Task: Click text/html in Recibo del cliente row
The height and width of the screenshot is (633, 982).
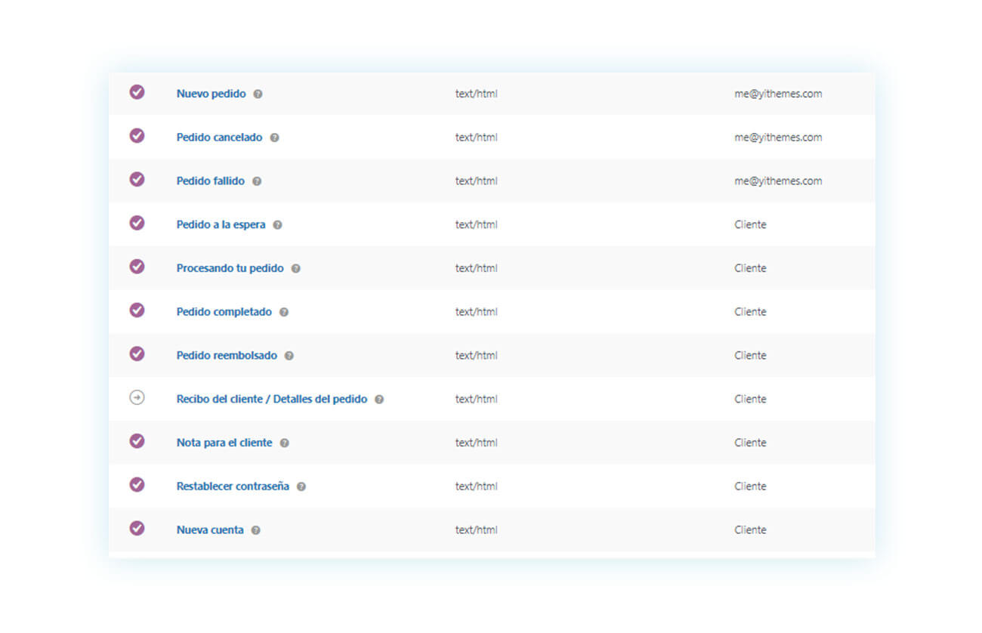Action: [x=477, y=400]
